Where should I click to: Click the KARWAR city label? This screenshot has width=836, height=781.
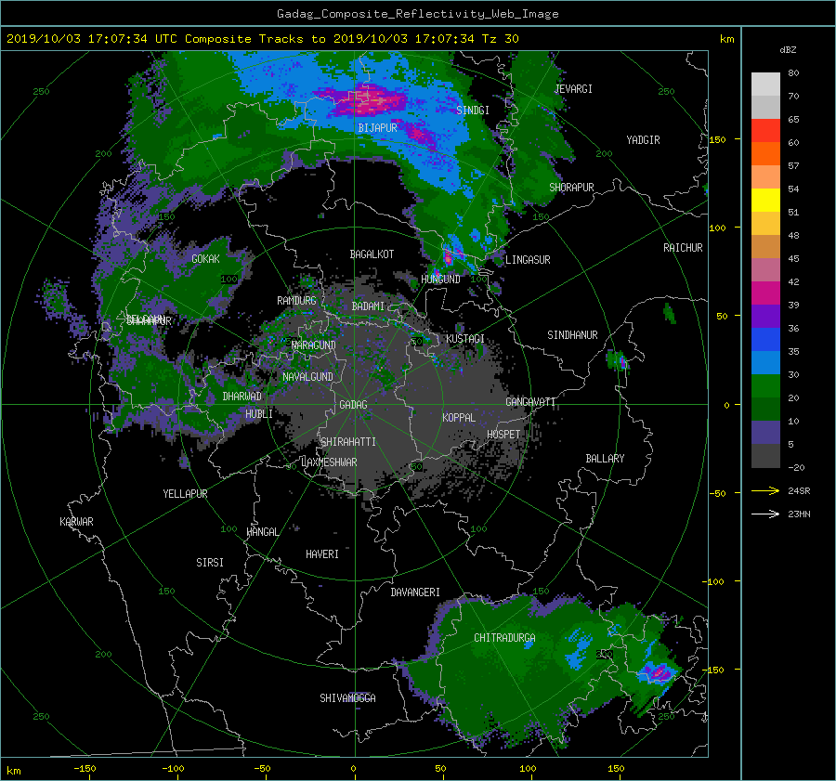tap(76, 521)
